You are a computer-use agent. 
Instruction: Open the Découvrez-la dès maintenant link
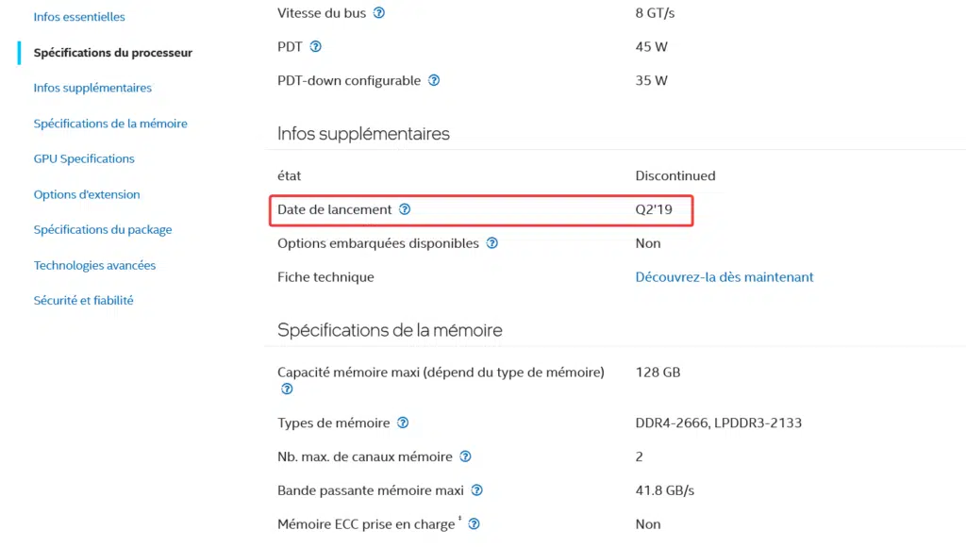(x=724, y=277)
